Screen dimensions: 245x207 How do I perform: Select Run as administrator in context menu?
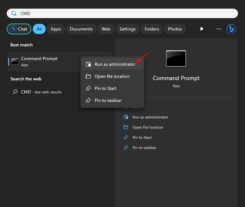click(114, 64)
